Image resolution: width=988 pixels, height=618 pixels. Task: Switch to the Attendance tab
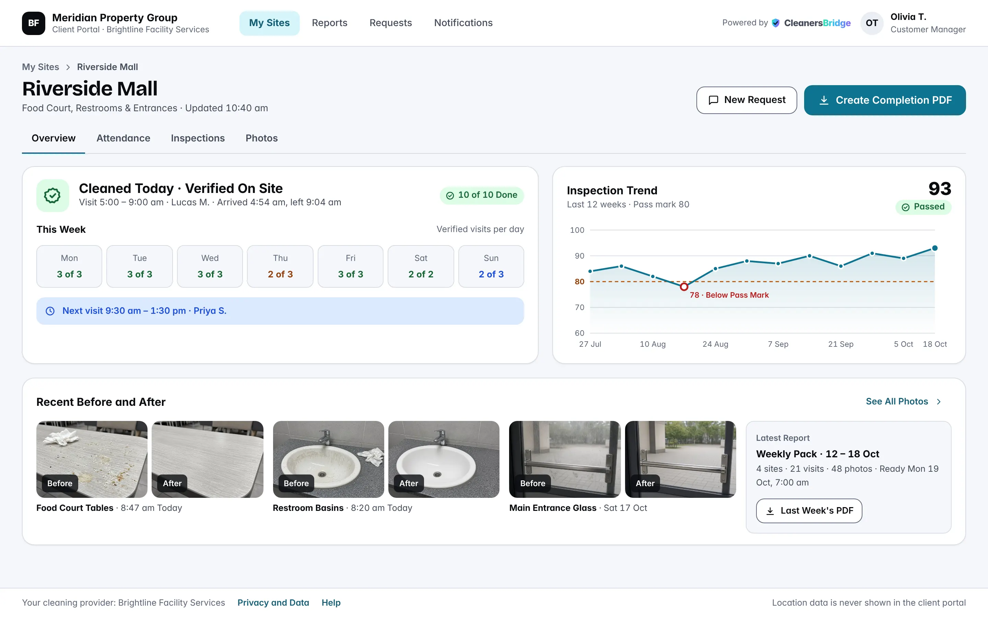point(123,138)
